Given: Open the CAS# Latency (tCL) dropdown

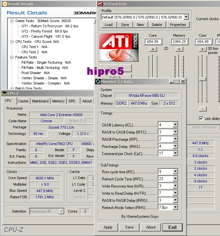Looking at the screenshot, I should 175,125.
